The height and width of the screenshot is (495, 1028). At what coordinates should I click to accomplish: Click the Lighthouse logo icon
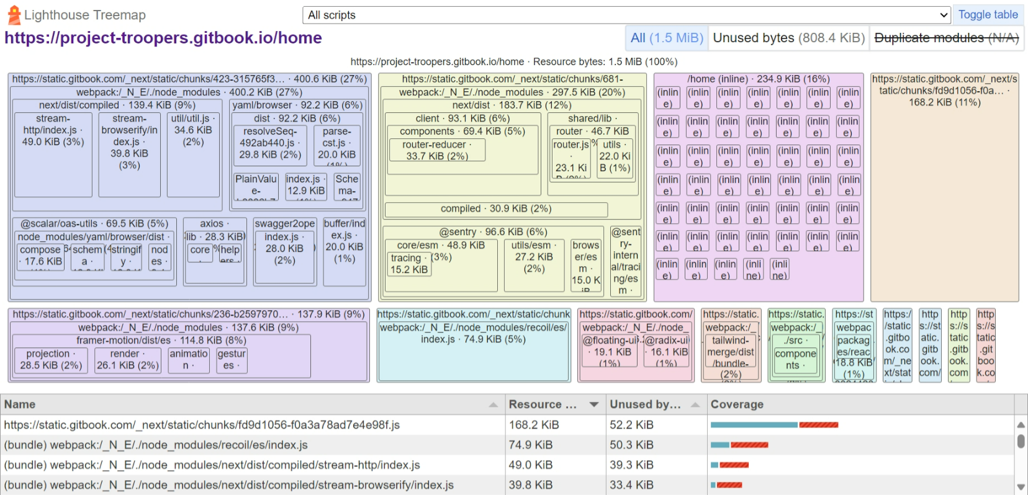tap(14, 15)
